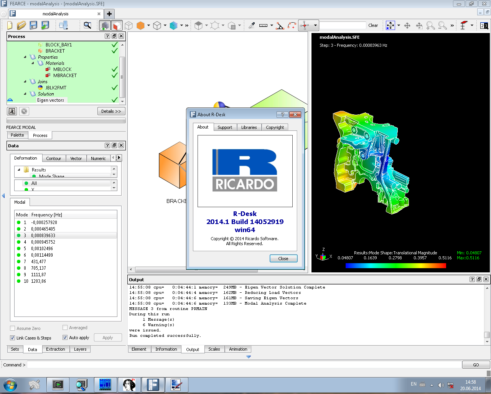
Task: Select mode 7 with frequency 431,477
Action: coord(66,262)
